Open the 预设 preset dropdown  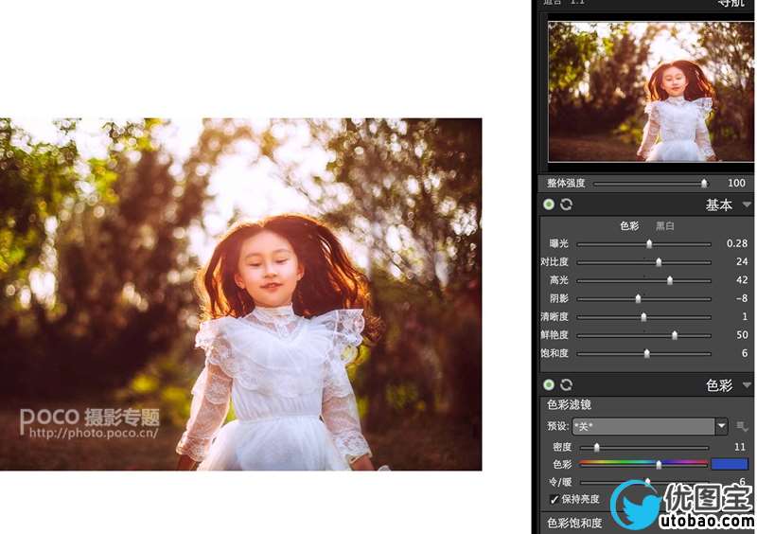(x=721, y=426)
